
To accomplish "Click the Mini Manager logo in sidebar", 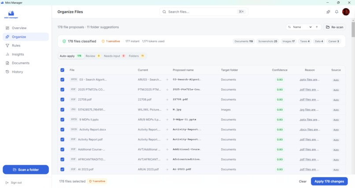I will (11, 14).
